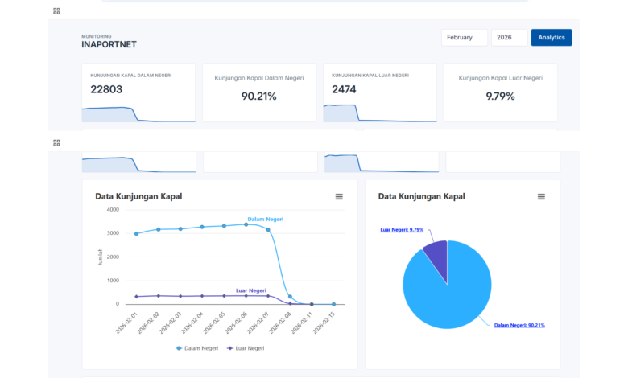Click the card showing 22803 domestic visits

point(138,92)
